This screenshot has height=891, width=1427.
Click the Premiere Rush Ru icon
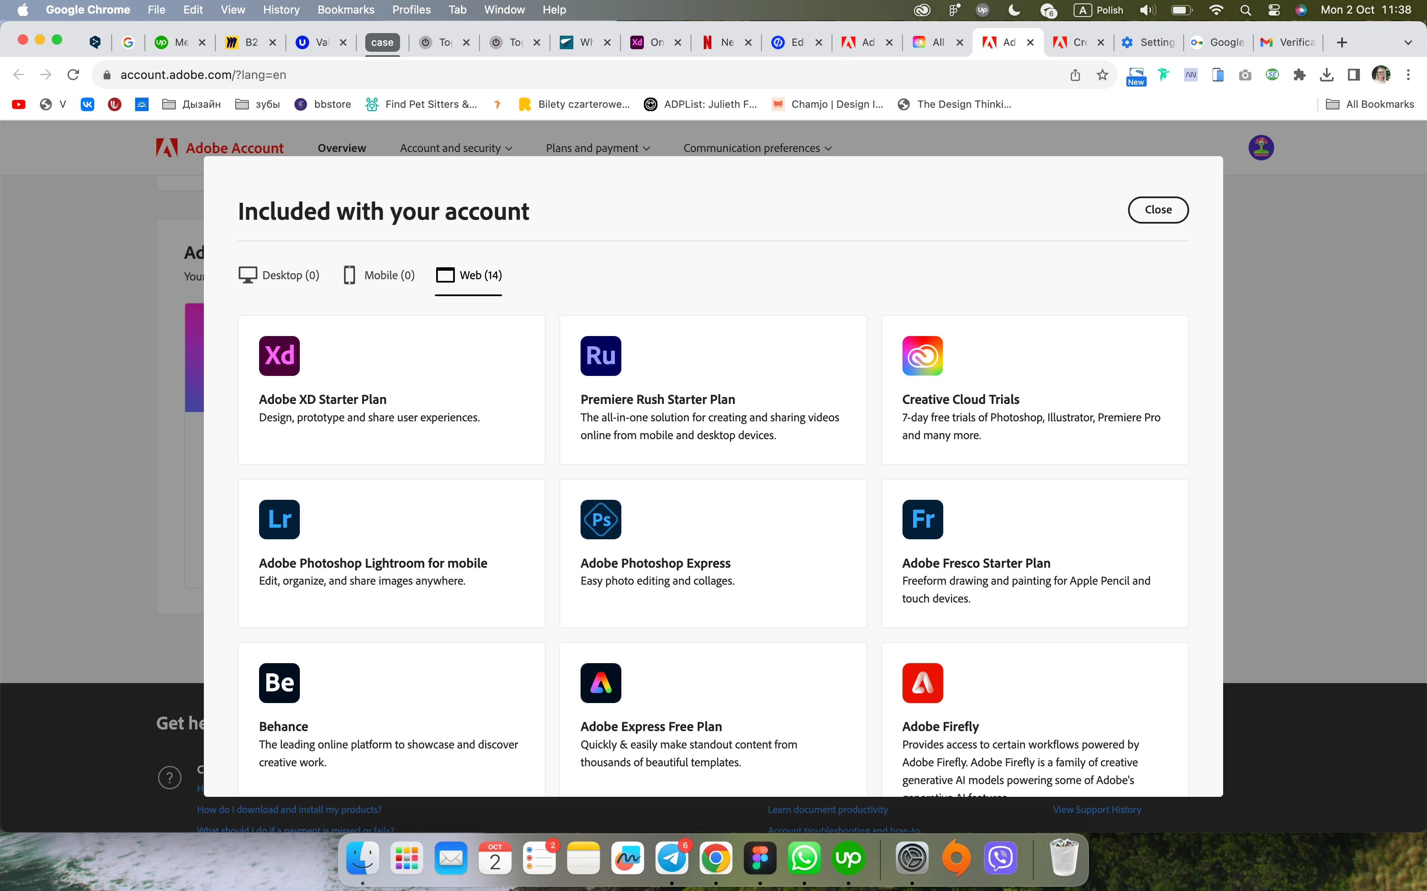pos(600,356)
